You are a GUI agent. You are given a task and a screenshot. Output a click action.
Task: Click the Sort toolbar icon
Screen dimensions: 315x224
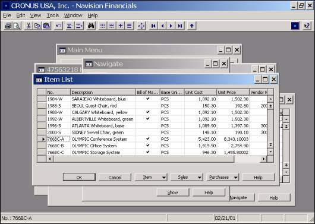coord(141,26)
